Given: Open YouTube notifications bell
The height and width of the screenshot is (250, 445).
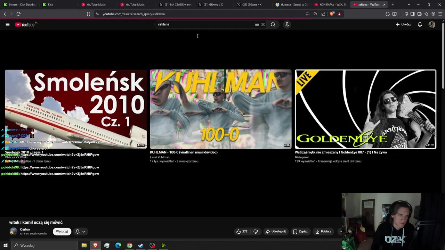Looking at the screenshot, I should (420, 24).
